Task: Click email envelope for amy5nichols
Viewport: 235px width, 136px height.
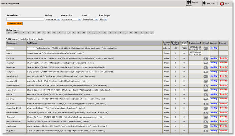Action: tap(205, 76)
